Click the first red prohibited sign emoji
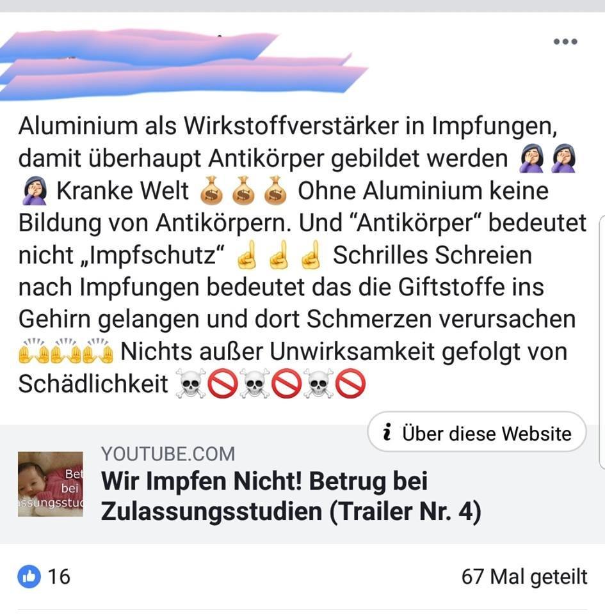Image resolution: width=605 pixels, height=614 pixels. [x=223, y=383]
